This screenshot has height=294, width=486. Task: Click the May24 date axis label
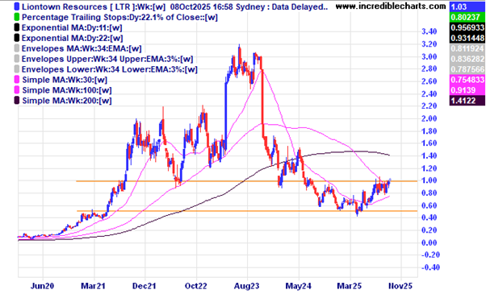click(x=298, y=286)
